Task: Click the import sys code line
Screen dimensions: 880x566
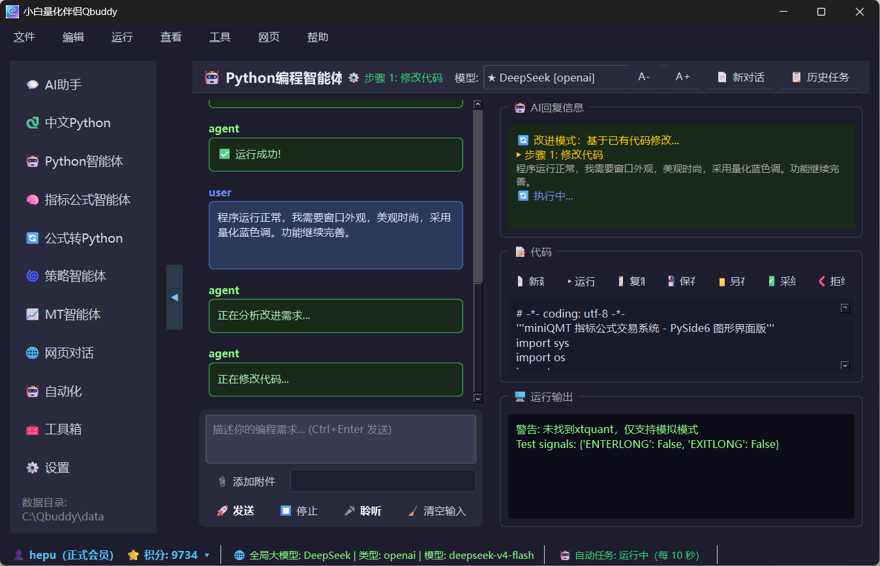Action: point(543,343)
